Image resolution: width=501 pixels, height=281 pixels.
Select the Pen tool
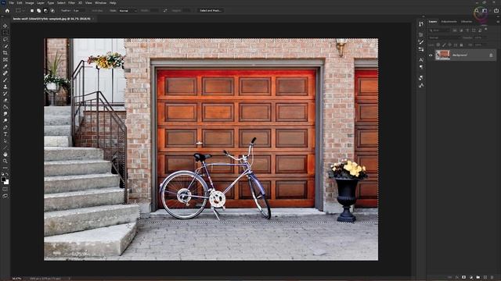coord(5,127)
